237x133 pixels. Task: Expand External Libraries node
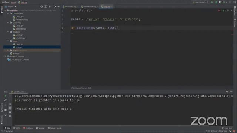[x=5, y=57]
